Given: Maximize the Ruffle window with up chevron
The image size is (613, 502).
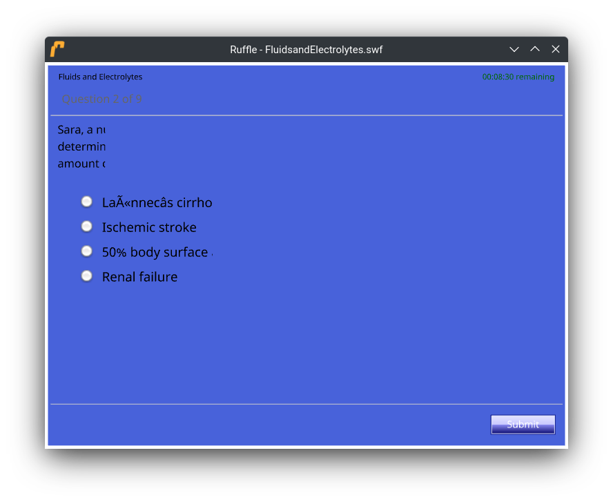Looking at the screenshot, I should click(535, 49).
